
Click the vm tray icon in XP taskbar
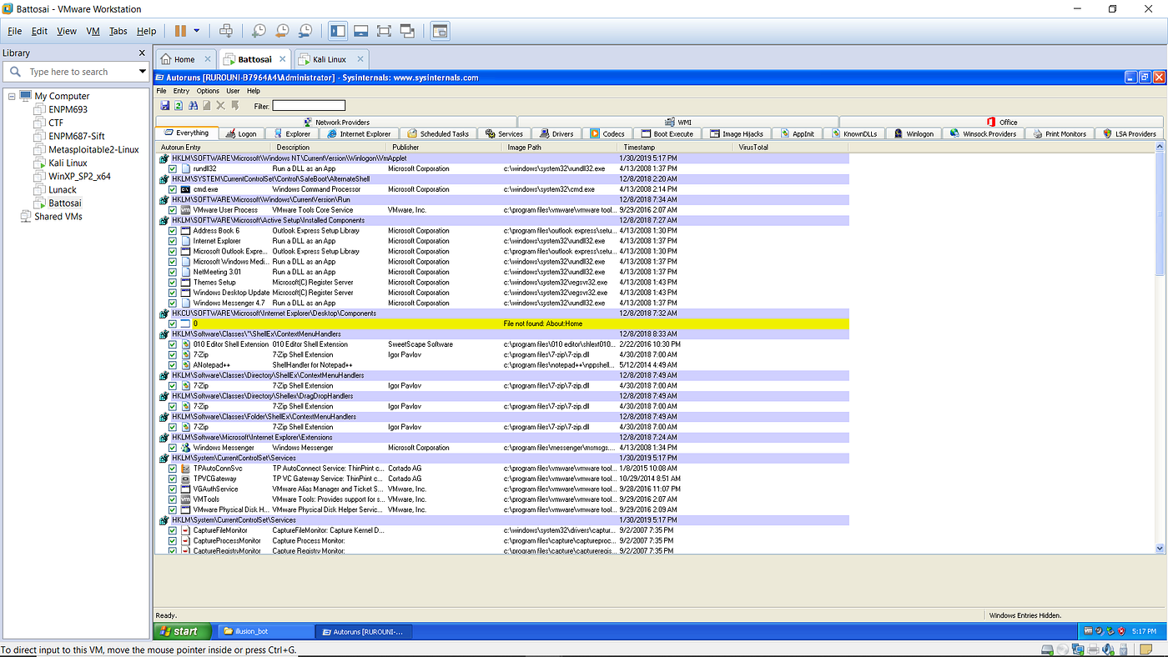[1089, 631]
